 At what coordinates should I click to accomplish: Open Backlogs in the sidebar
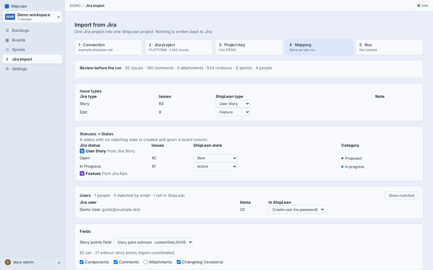click(32, 31)
